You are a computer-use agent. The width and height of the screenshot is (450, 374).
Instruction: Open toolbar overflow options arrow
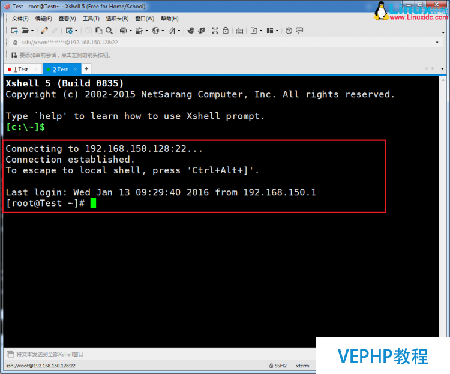pyautogui.click(x=443, y=33)
